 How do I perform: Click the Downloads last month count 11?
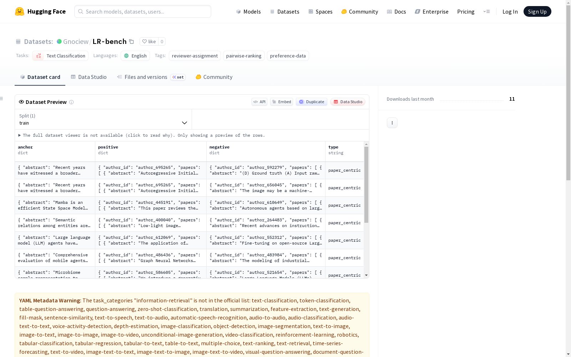click(x=512, y=99)
